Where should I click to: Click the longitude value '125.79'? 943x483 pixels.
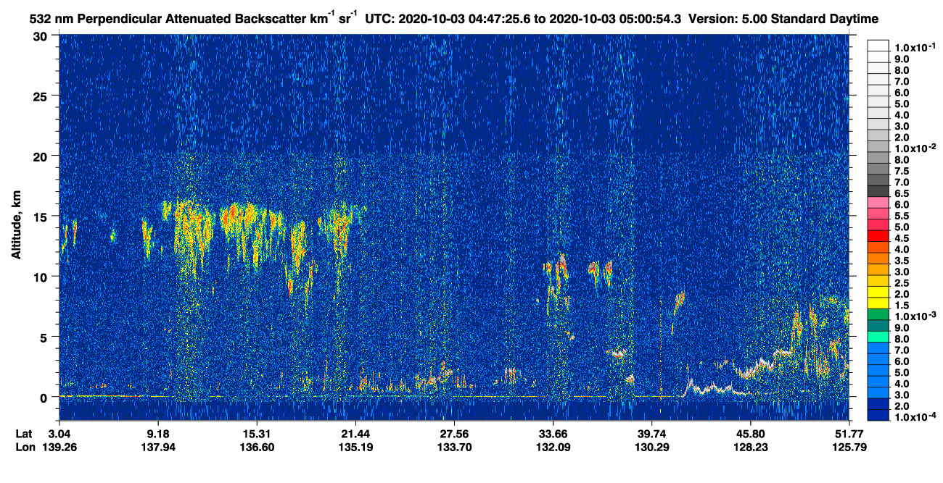tap(849, 447)
